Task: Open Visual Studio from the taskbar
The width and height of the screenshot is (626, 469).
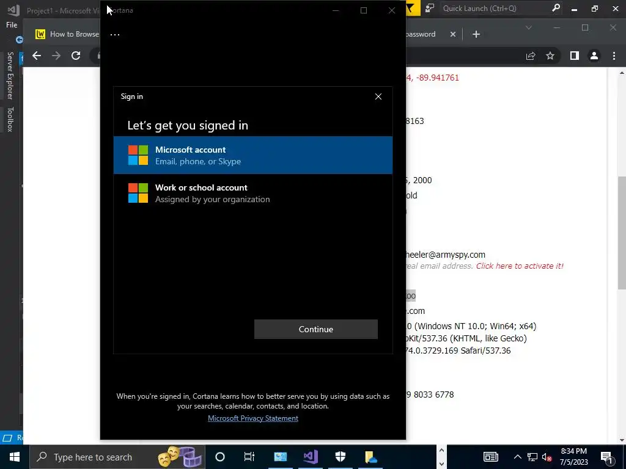Action: click(311, 457)
